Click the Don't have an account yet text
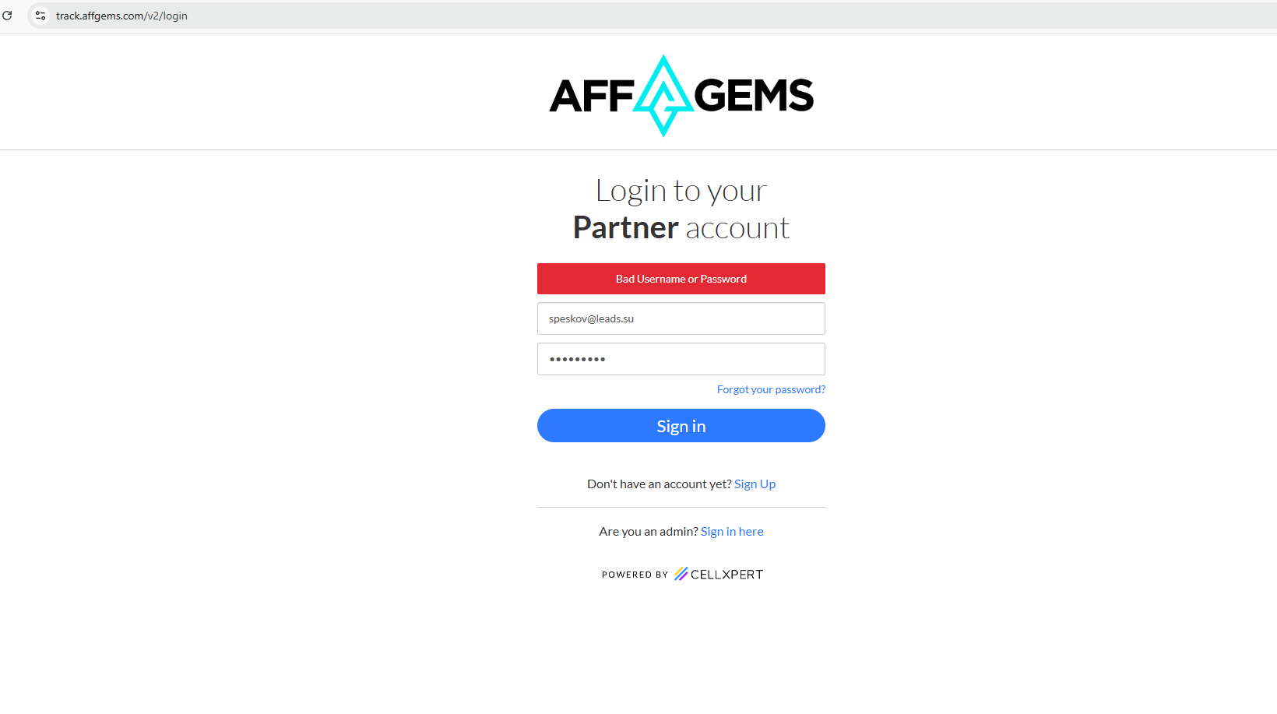 (659, 484)
